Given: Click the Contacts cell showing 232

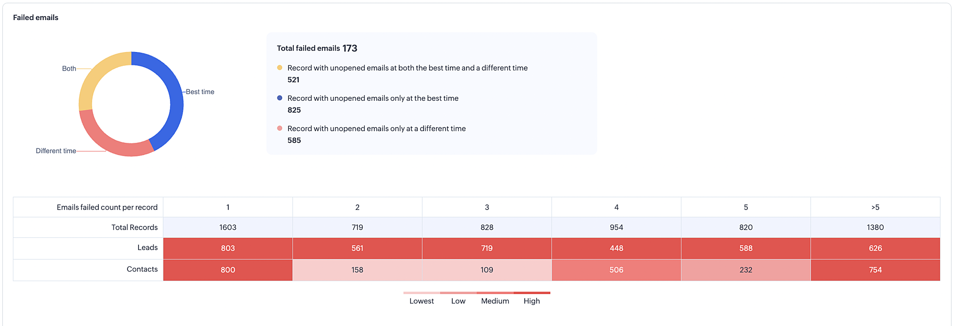Looking at the screenshot, I should point(746,270).
